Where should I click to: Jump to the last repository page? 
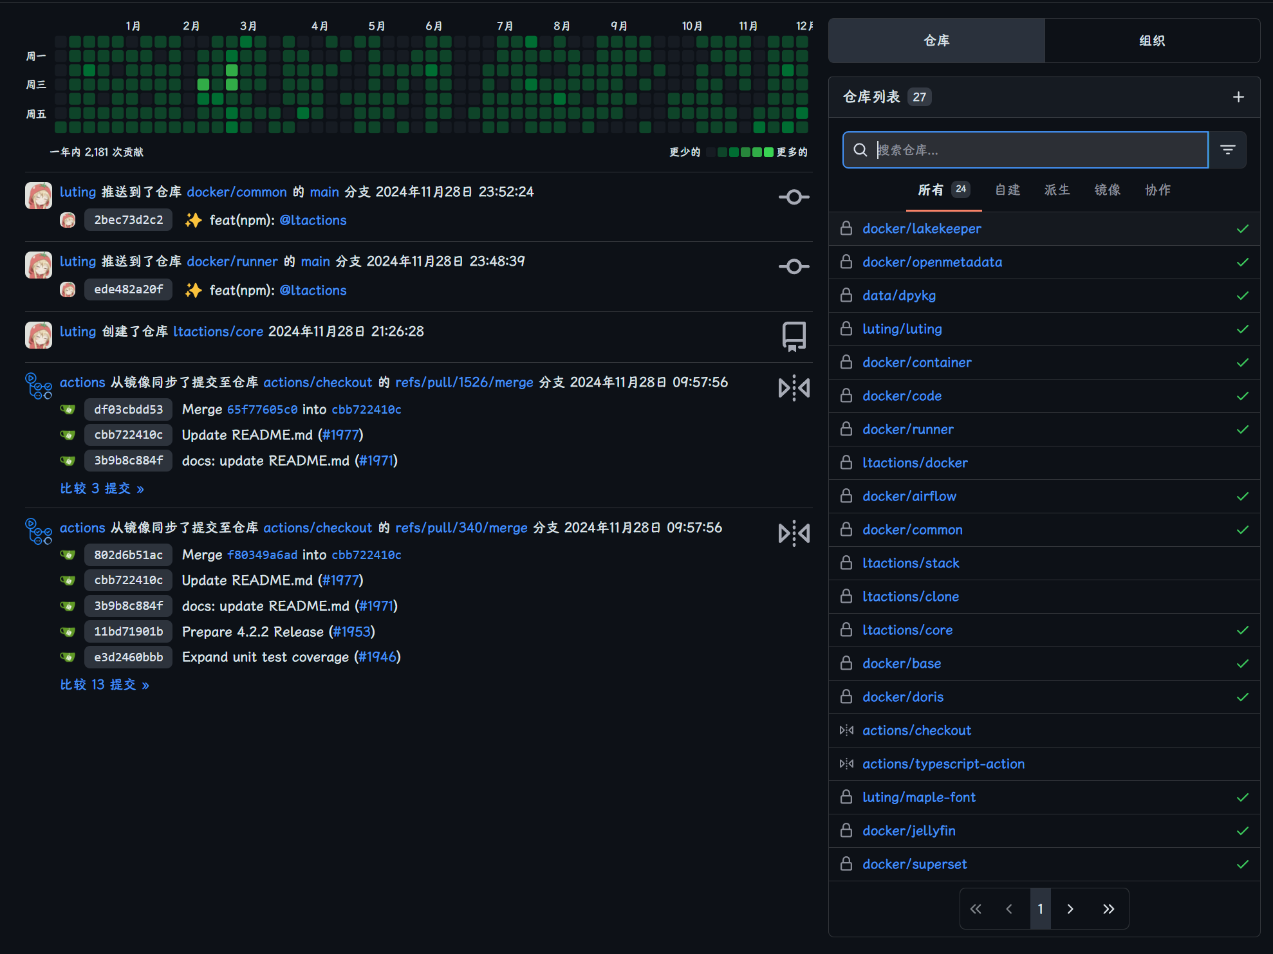coord(1108,908)
